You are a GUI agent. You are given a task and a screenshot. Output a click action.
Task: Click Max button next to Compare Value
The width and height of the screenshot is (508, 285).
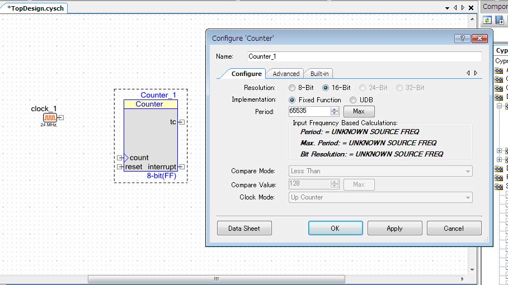(359, 184)
